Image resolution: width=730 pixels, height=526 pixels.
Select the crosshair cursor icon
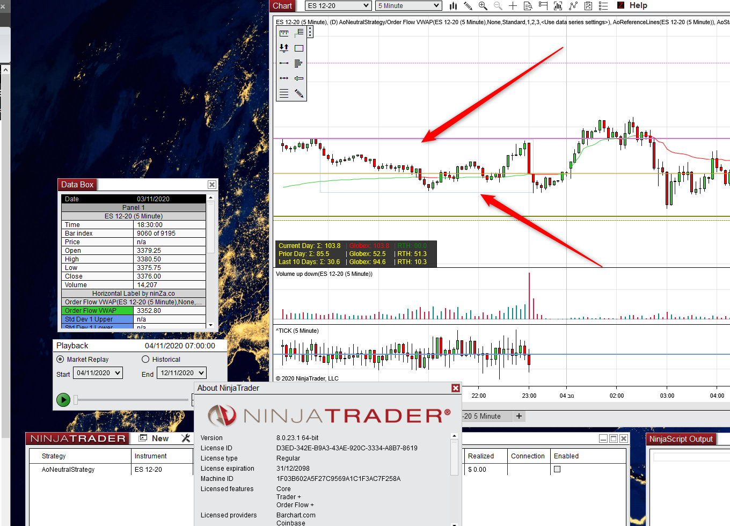tap(513, 5)
